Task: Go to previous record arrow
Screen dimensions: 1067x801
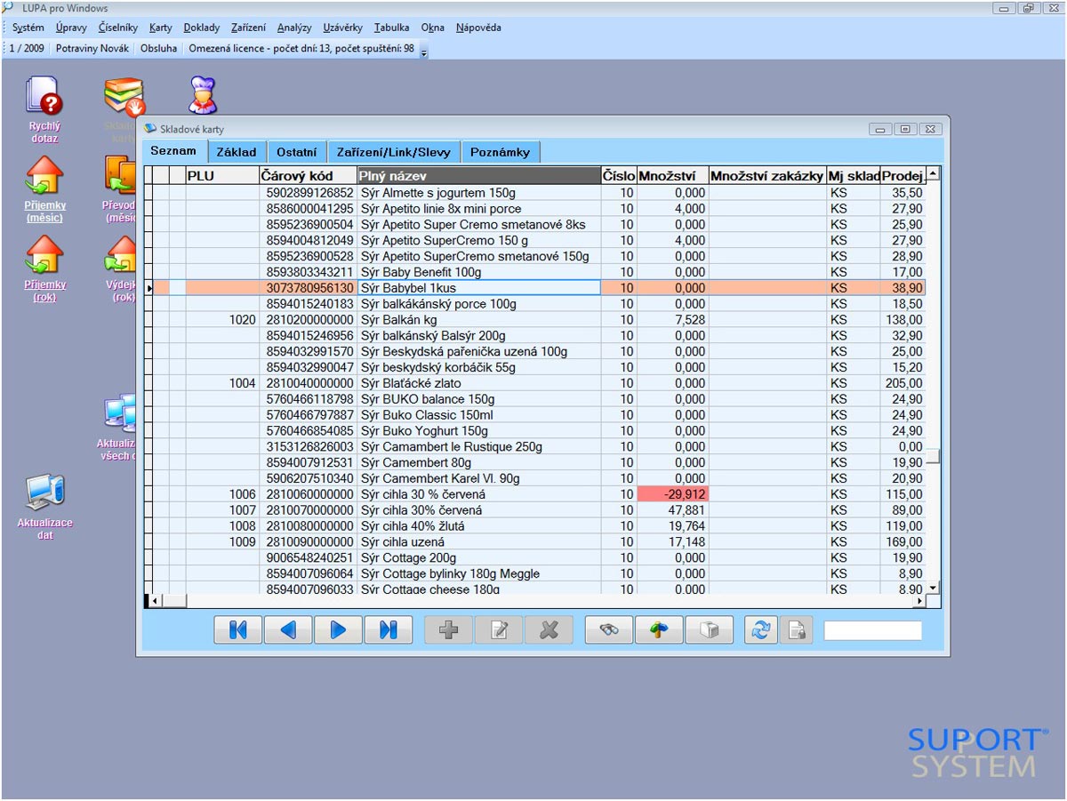Action: (288, 629)
